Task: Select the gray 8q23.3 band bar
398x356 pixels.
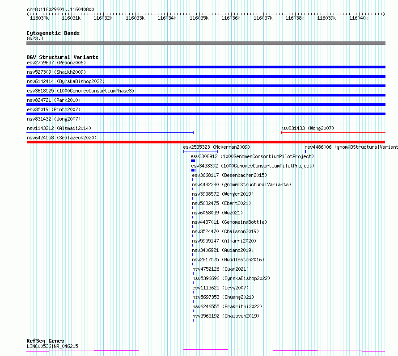Action: coord(206,43)
